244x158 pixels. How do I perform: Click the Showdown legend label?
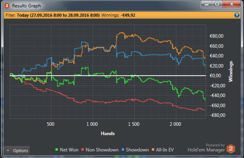(137, 150)
